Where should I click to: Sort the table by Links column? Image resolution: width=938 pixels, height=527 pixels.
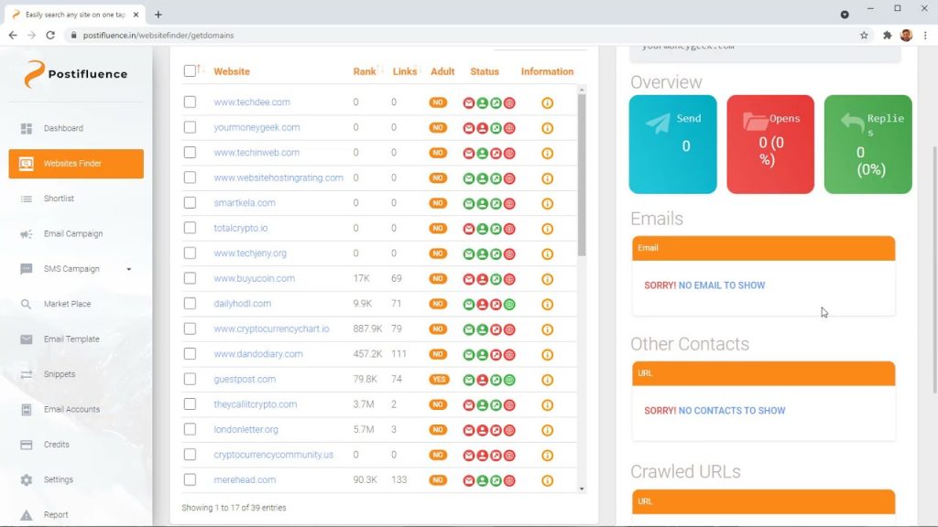pyautogui.click(x=404, y=71)
